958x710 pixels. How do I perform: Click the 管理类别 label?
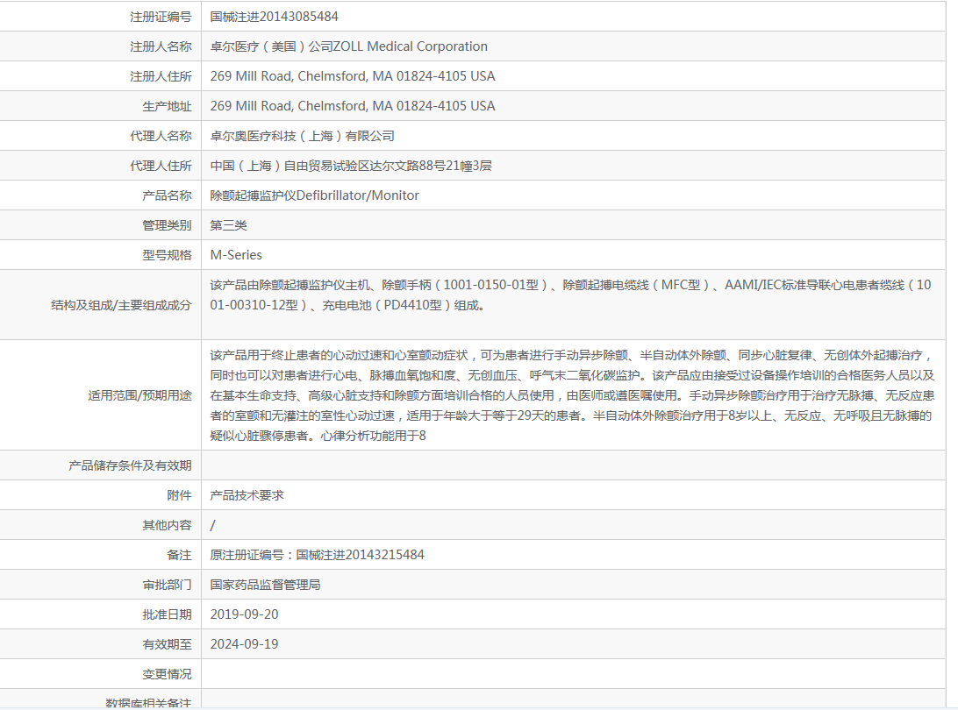[167, 226]
